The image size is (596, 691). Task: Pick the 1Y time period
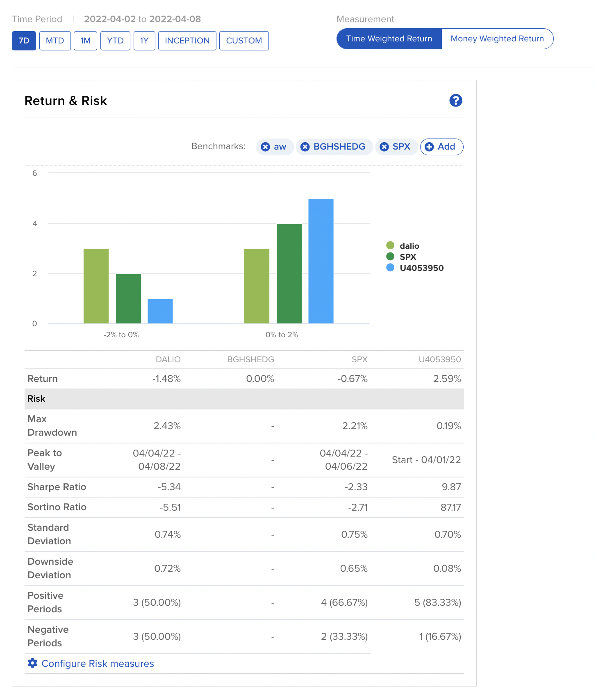144,41
